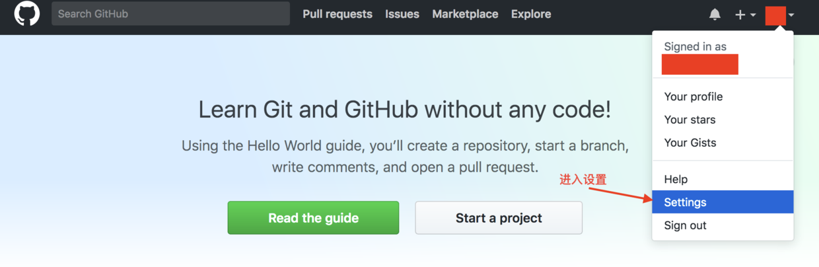Sign out via the menu
819x267 pixels.
tap(723, 225)
